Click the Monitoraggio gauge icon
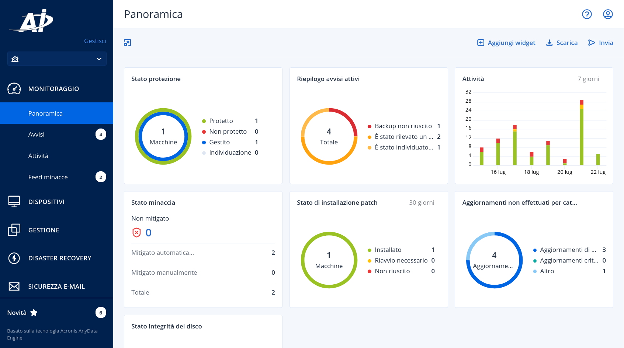 click(14, 89)
